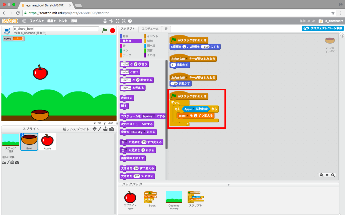Open score variable dropdown in change block
345x215 pixels.
pos(187,116)
